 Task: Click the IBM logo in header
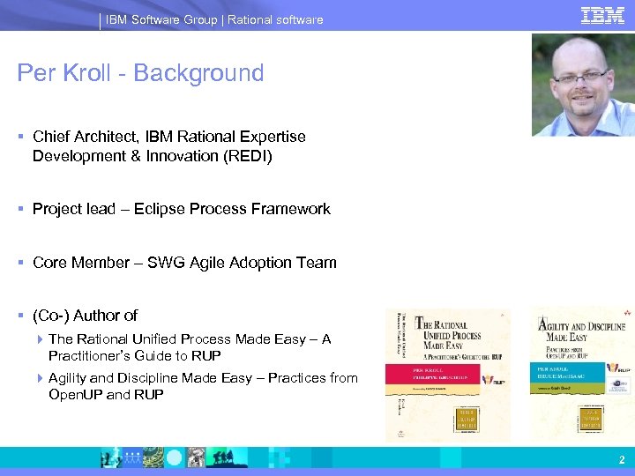[602, 15]
